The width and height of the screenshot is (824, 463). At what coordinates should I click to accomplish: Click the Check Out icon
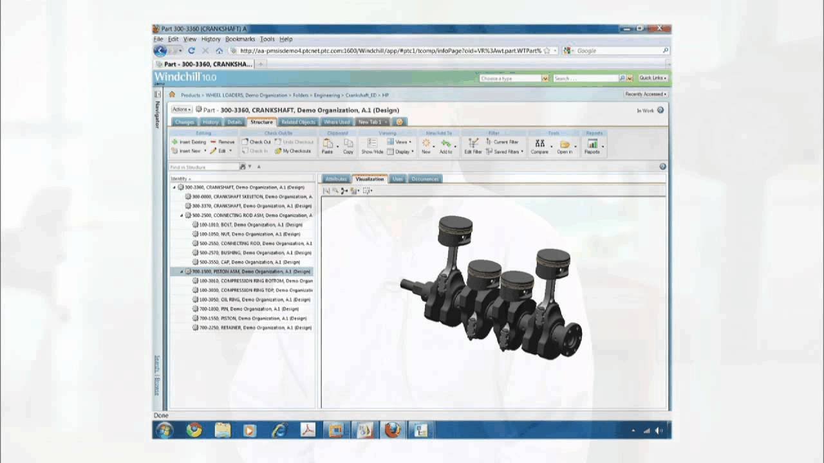coord(245,142)
